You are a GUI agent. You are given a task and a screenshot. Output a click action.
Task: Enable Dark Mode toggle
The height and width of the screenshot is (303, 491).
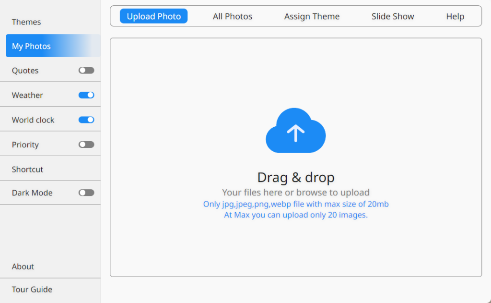pyautogui.click(x=86, y=193)
